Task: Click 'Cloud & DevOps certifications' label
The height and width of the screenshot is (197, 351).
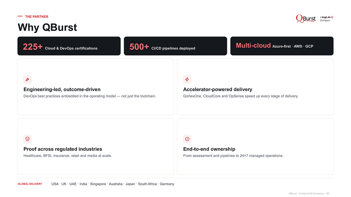Action: 71,48
